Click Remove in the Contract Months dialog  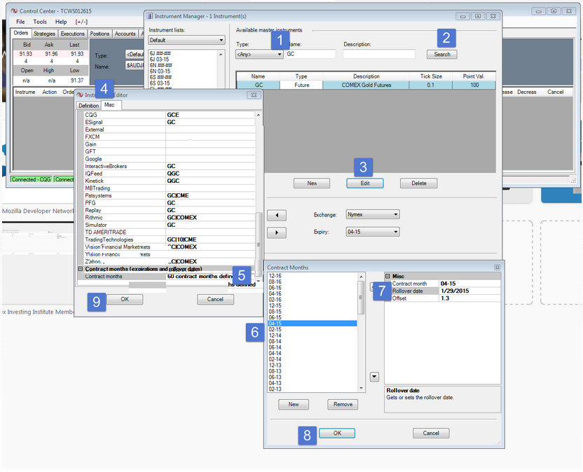pyautogui.click(x=343, y=404)
